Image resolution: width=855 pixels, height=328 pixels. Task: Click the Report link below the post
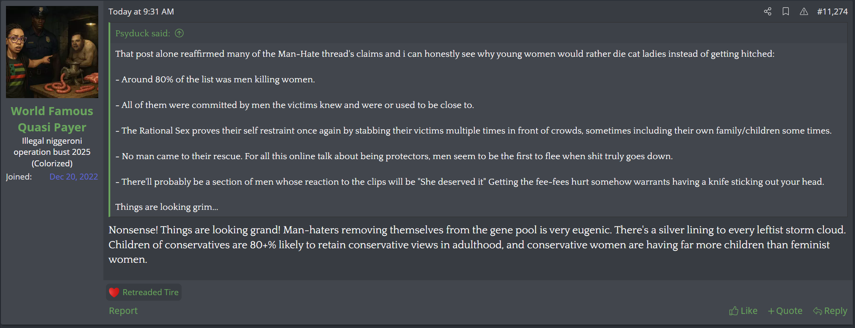point(123,311)
